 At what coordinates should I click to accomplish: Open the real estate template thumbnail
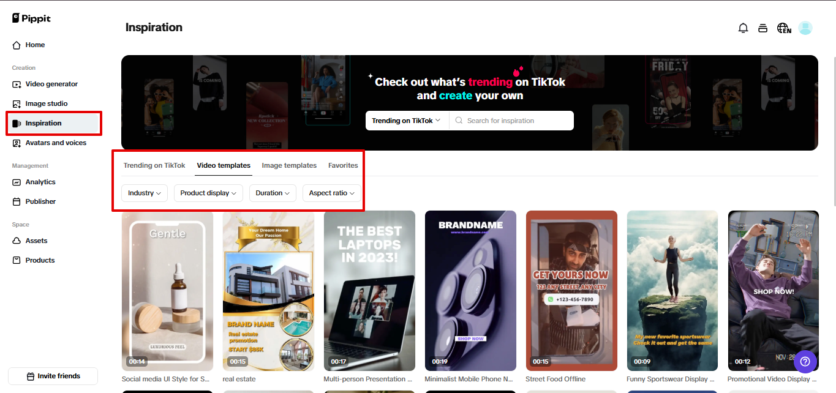(268, 291)
